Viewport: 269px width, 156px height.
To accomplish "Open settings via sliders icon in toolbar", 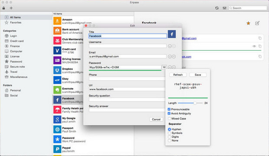I will (x=224, y=8).
